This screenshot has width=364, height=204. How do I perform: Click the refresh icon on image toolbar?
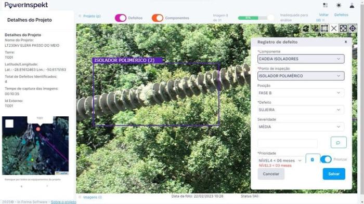pos(306,28)
